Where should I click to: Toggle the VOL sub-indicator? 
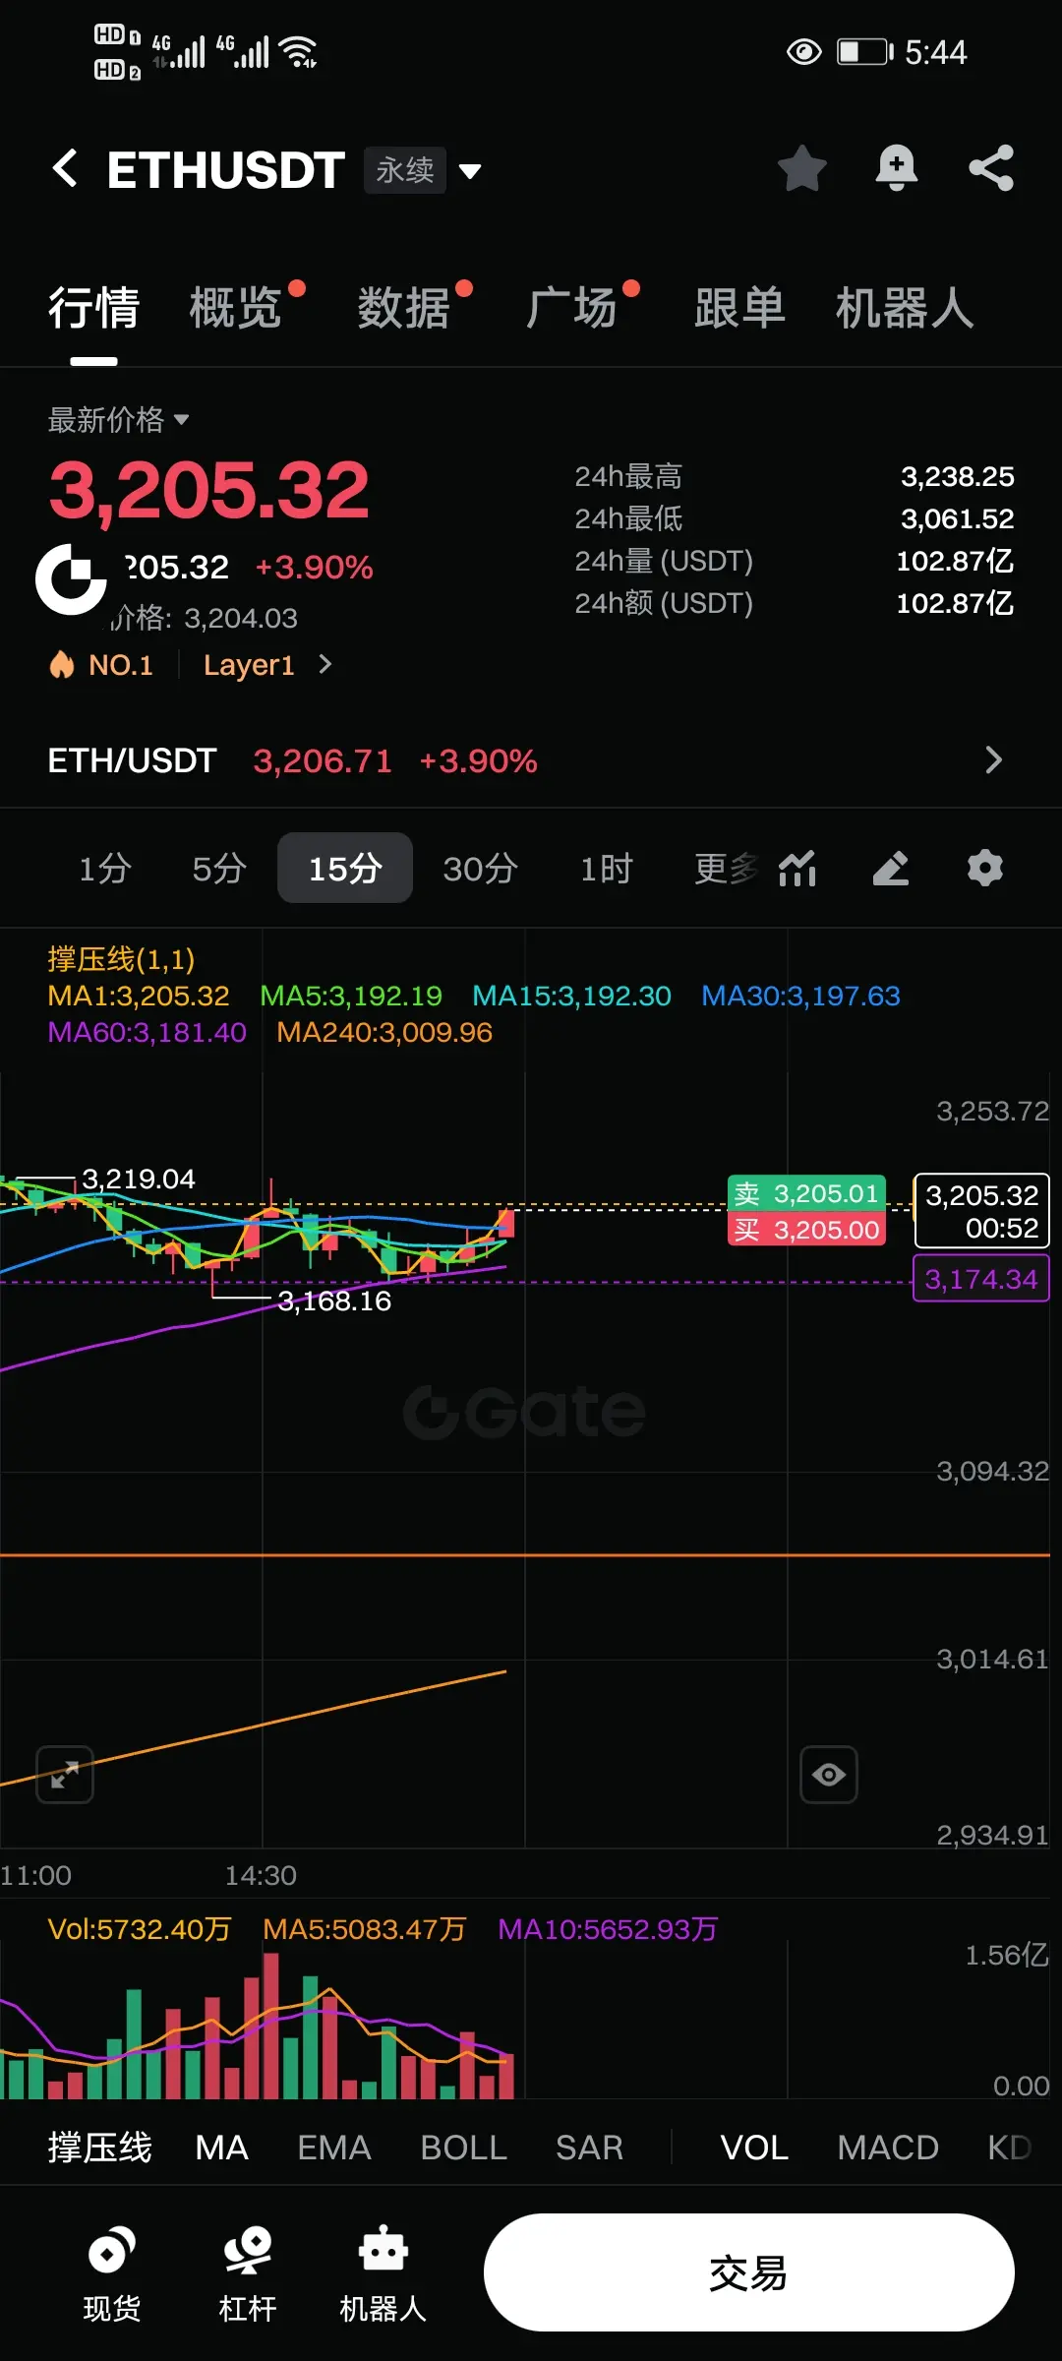[x=754, y=2148]
